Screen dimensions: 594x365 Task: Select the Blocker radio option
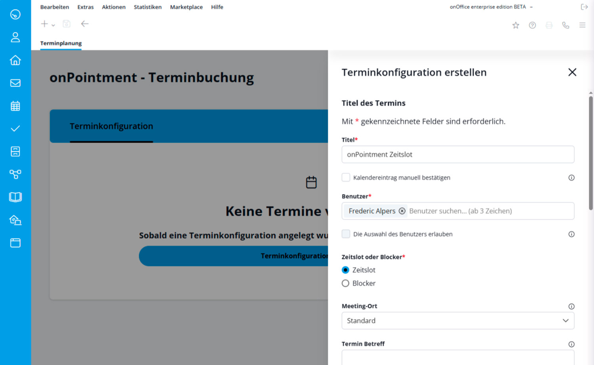[x=345, y=284]
